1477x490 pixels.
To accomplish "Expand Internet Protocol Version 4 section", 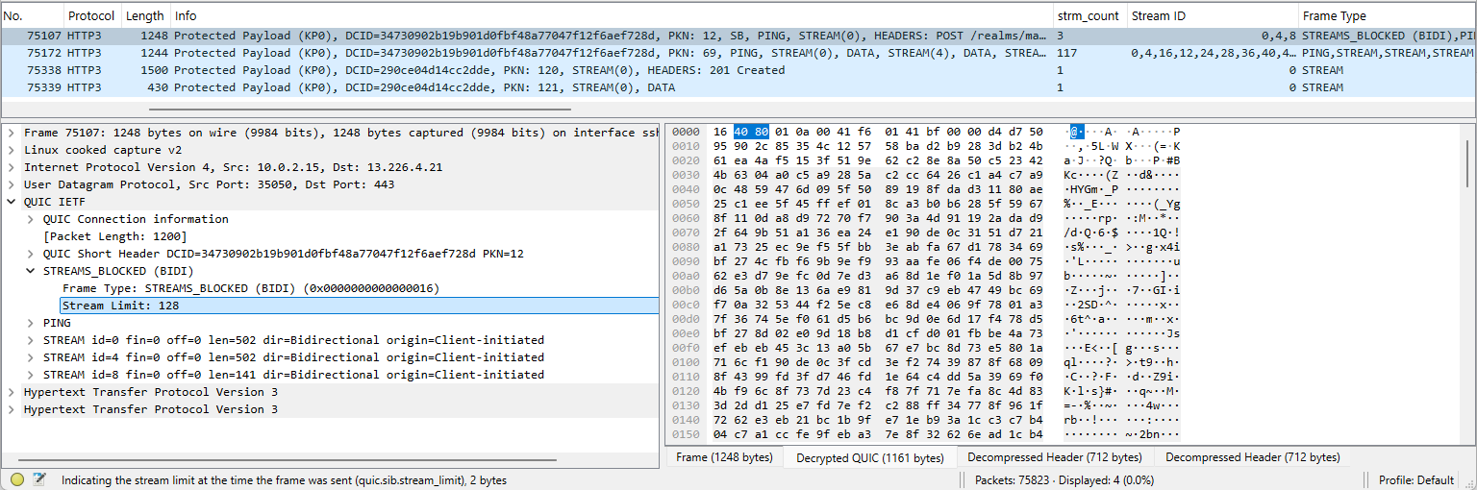I will pos(11,167).
